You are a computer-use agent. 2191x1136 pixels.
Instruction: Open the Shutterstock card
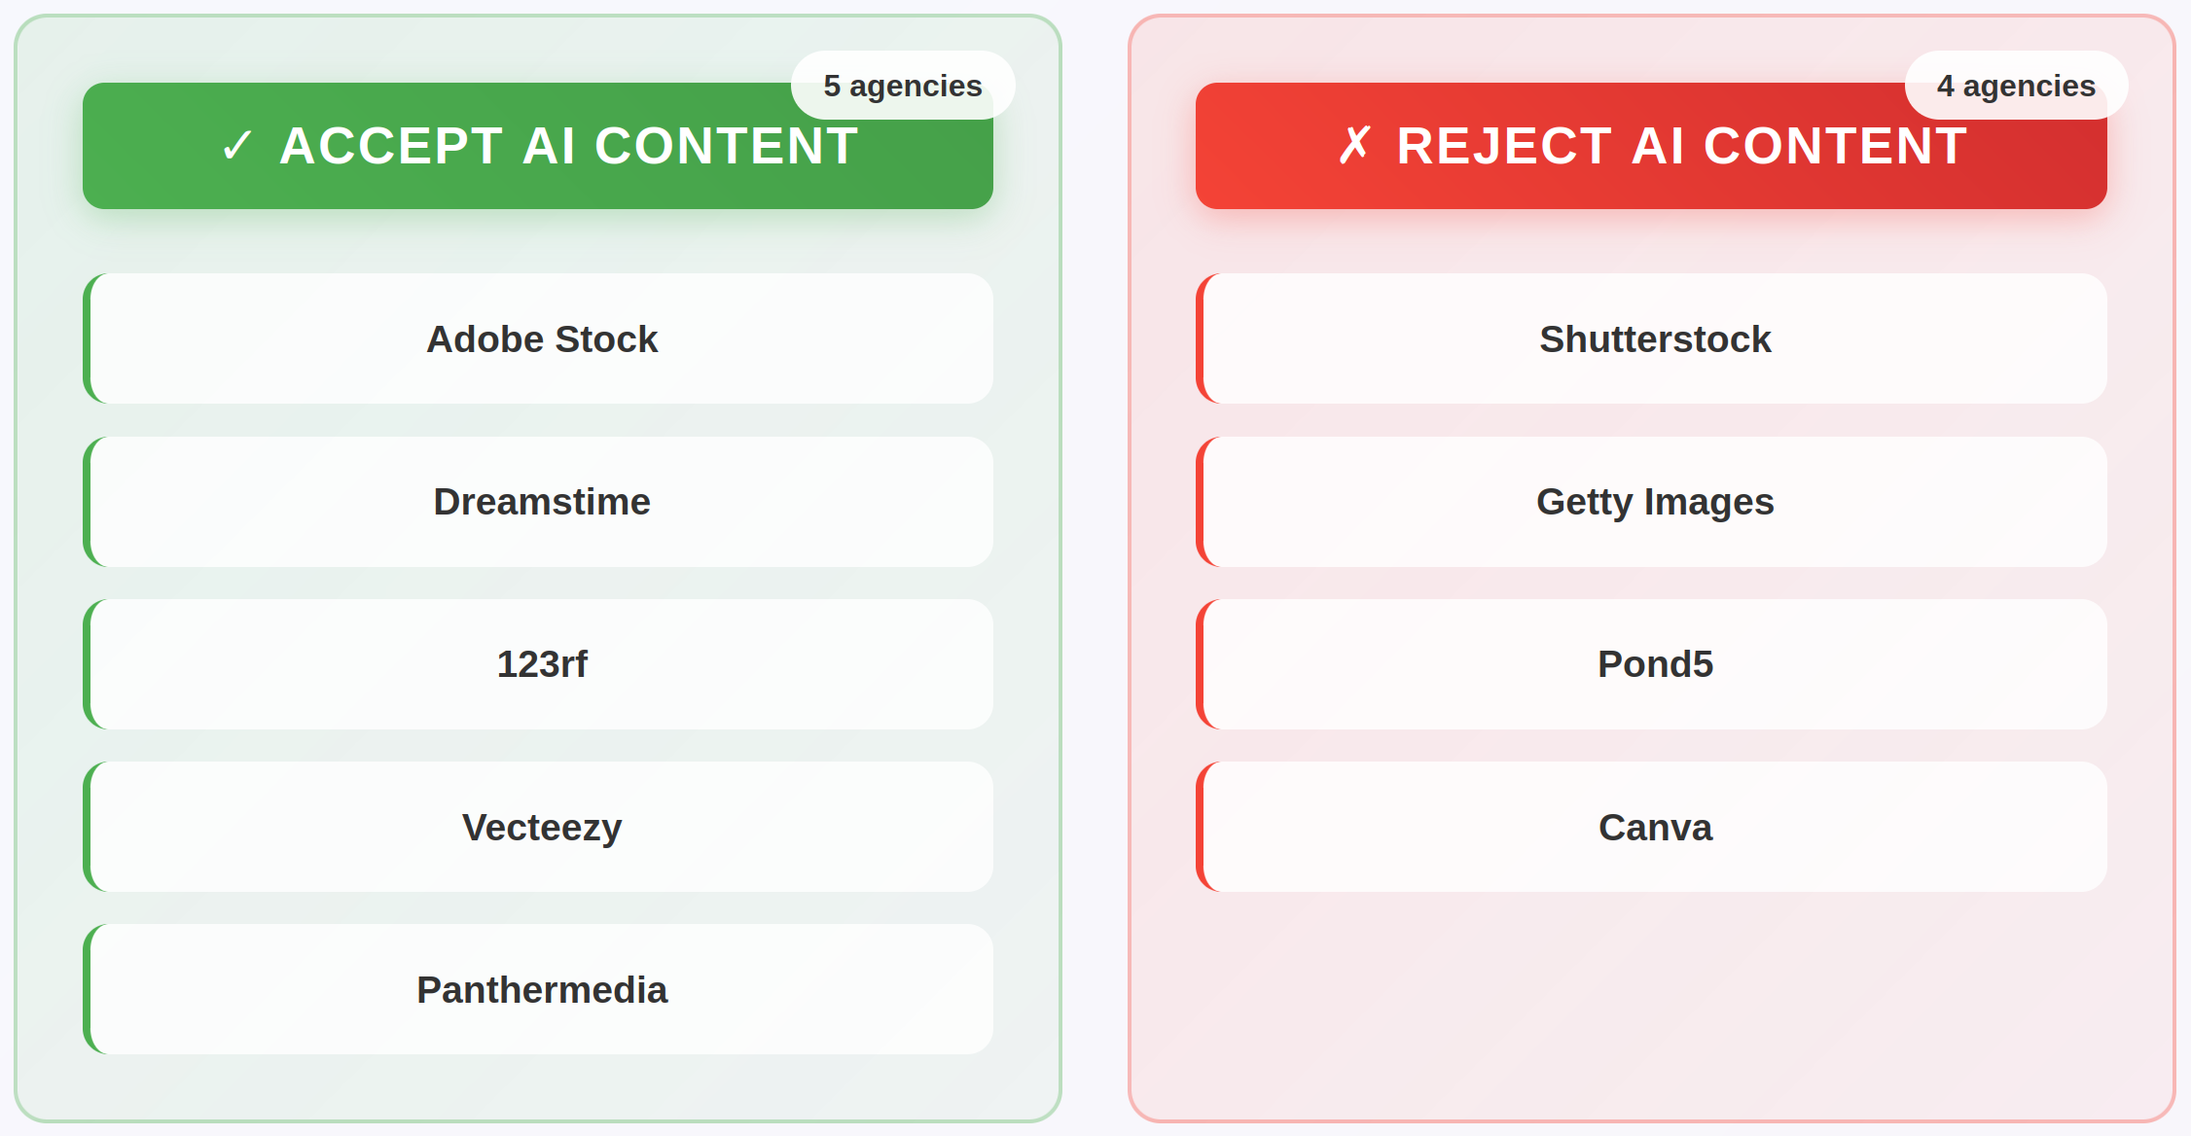tap(1654, 338)
